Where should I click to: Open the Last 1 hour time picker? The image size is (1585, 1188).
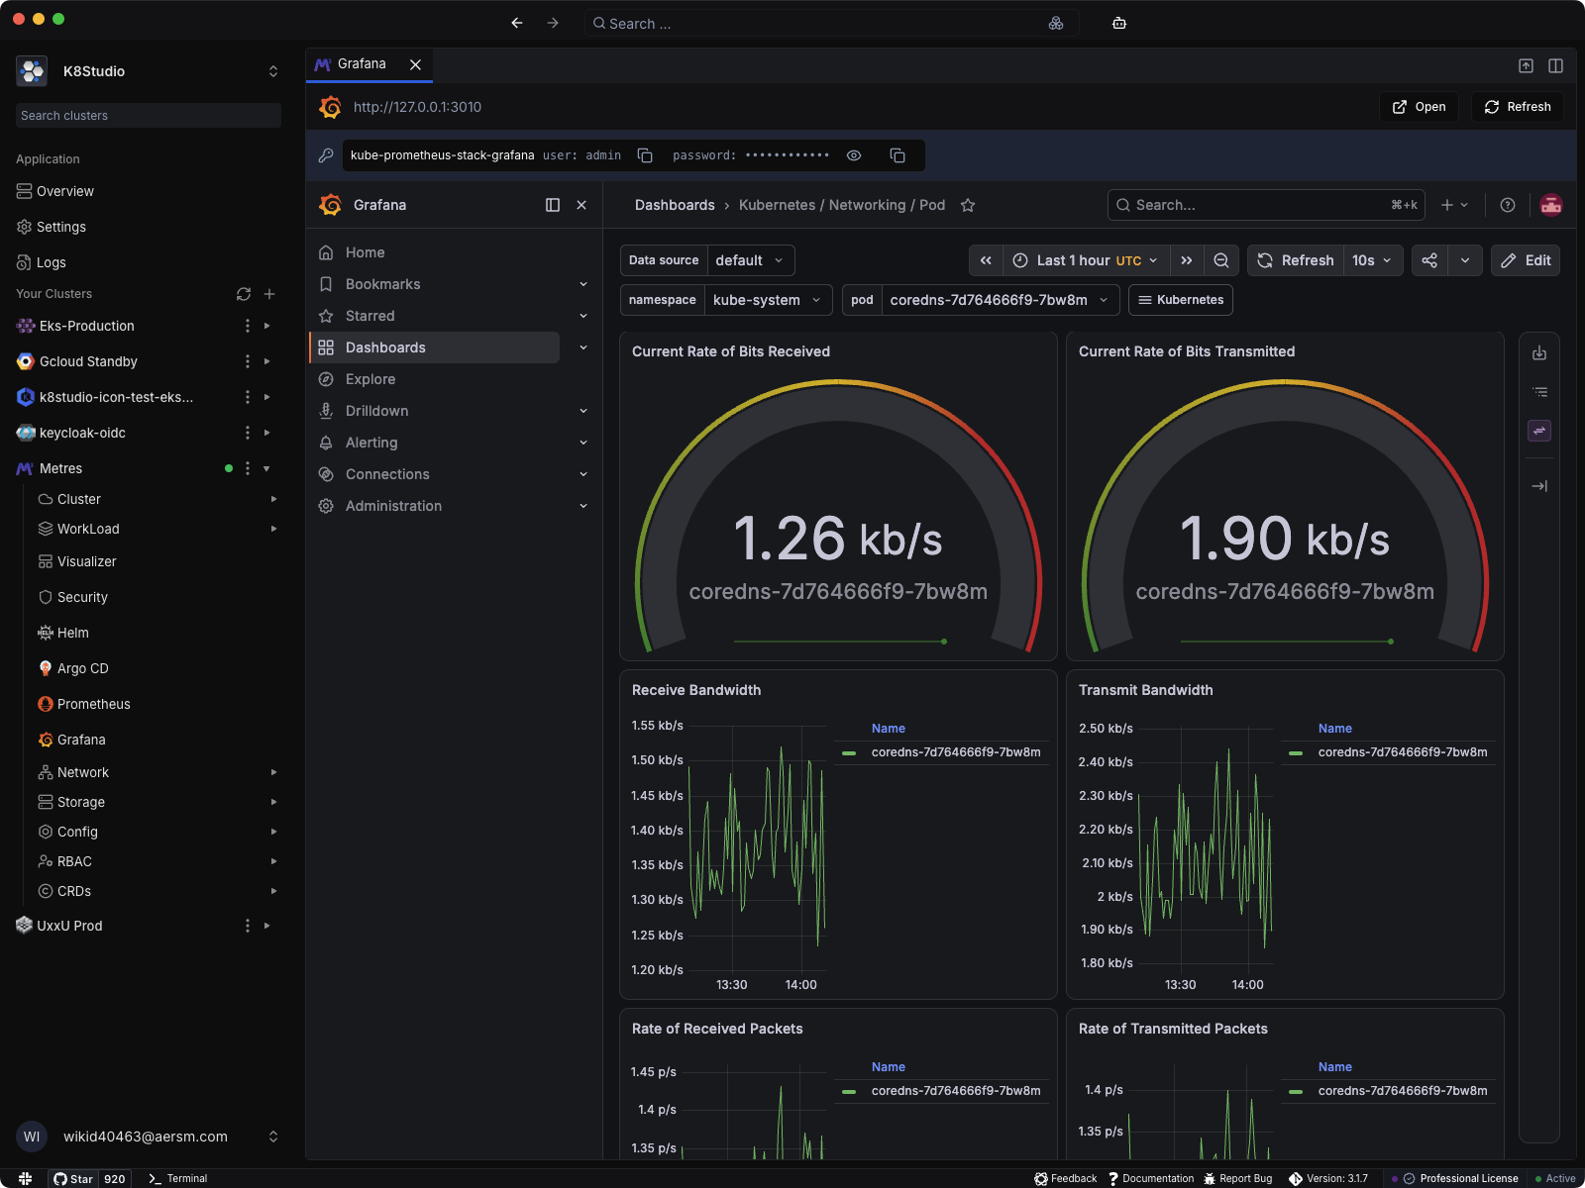(x=1087, y=260)
